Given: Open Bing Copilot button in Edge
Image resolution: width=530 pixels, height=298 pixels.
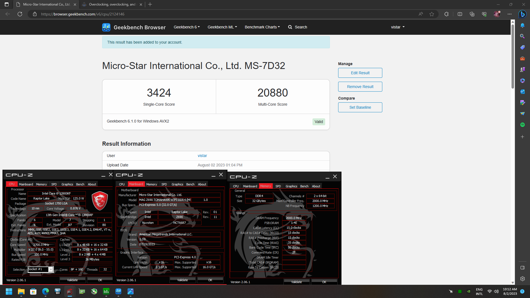Looking at the screenshot, I should (x=522, y=14).
